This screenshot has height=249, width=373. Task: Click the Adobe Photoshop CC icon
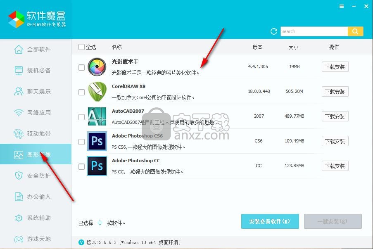[97, 166]
